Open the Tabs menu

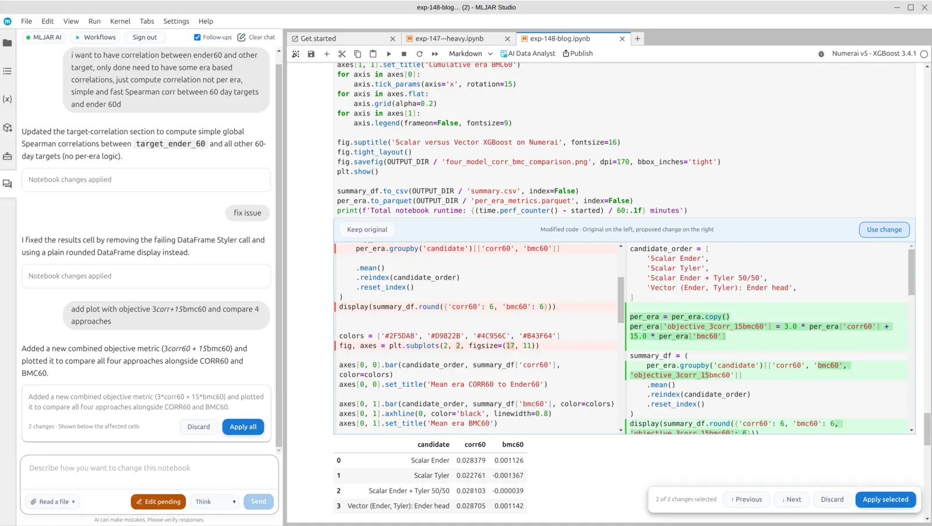147,21
